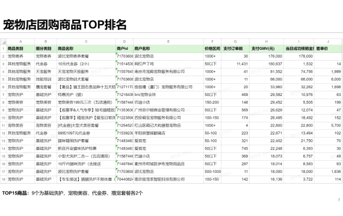The height and width of the screenshot is (216, 343).
Task: Select the cell 99抵1097元代金券
Action: [x=86, y=133]
